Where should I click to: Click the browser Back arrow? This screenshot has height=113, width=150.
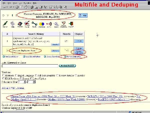tap(4, 7)
